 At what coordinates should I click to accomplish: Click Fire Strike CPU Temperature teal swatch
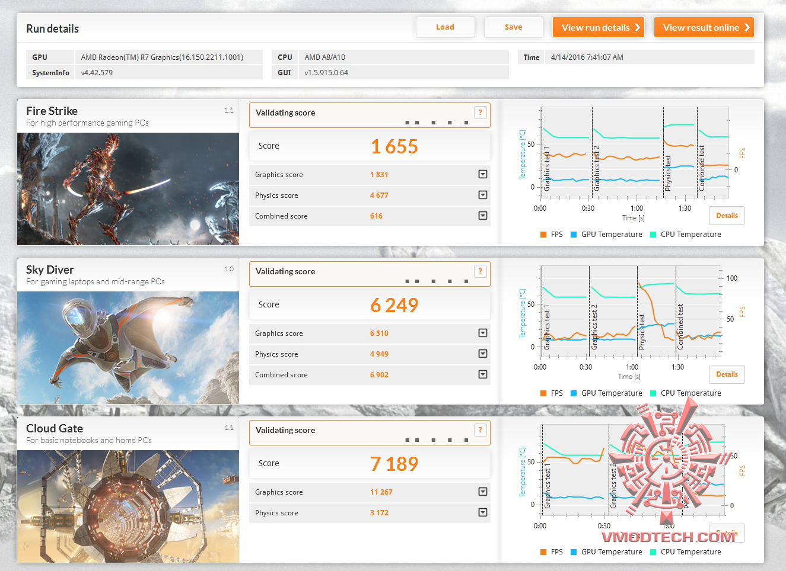click(653, 235)
